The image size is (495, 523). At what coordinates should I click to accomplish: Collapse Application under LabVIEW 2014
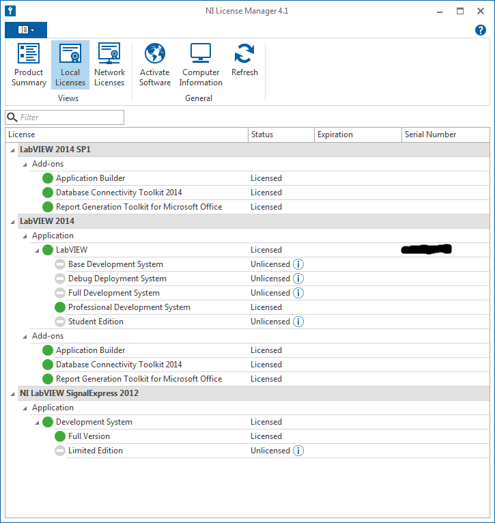click(x=25, y=236)
